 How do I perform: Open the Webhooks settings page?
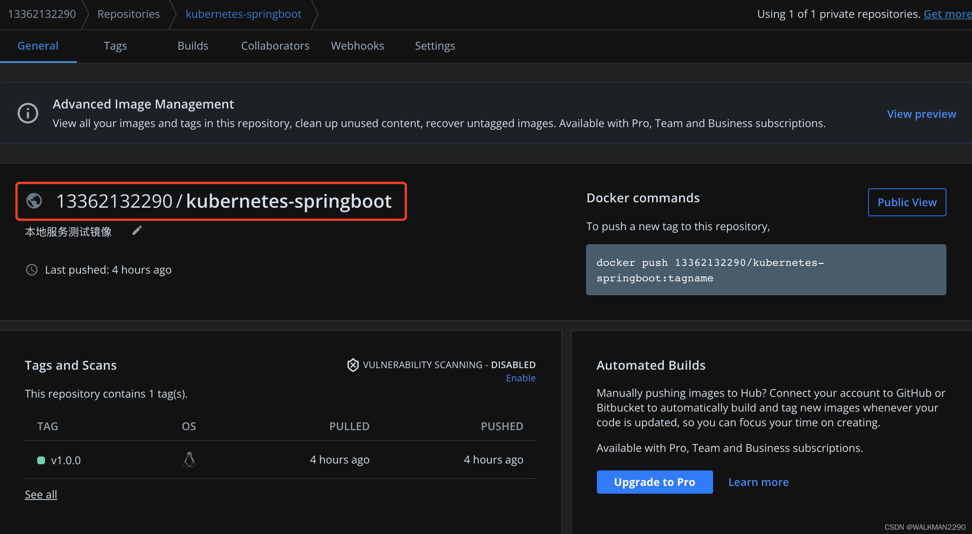pos(357,45)
